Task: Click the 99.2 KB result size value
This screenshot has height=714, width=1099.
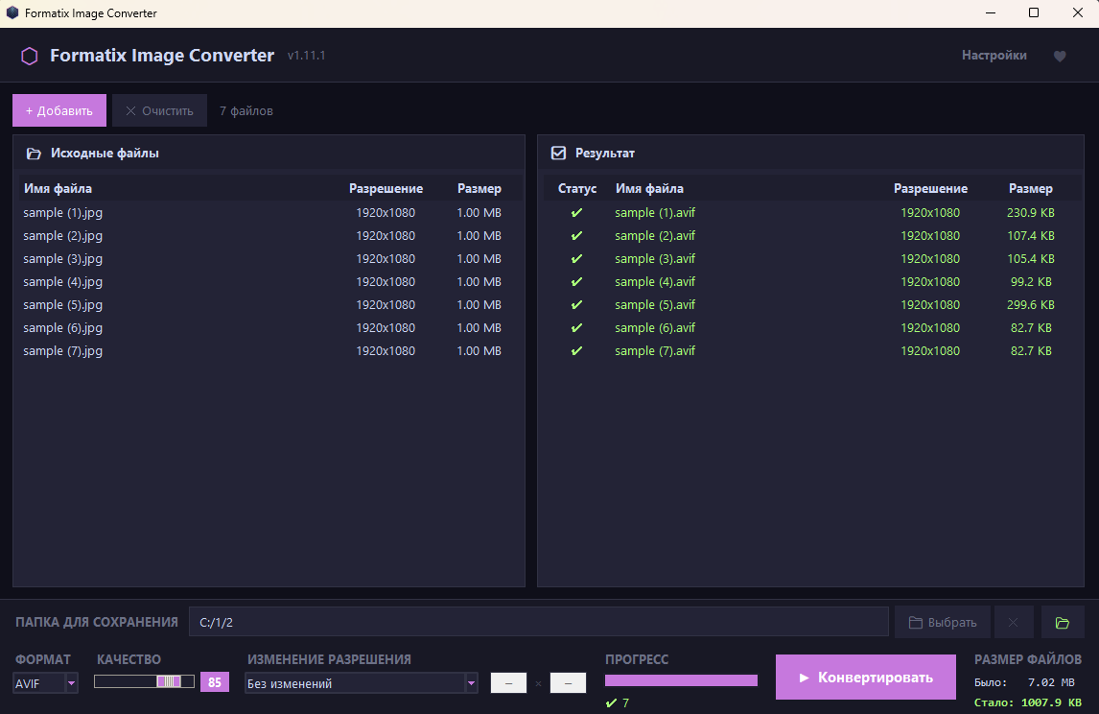Action: pyautogui.click(x=1031, y=282)
